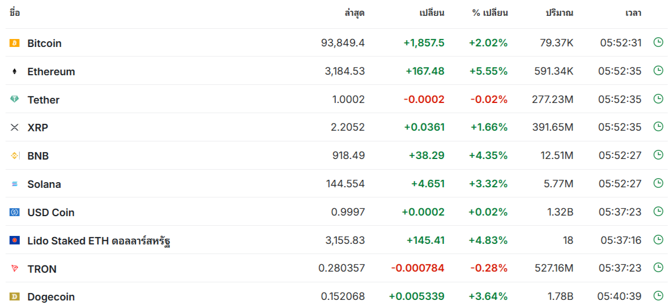Click the USD Coin logo icon
Image resolution: width=669 pixels, height=305 pixels.
15,212
